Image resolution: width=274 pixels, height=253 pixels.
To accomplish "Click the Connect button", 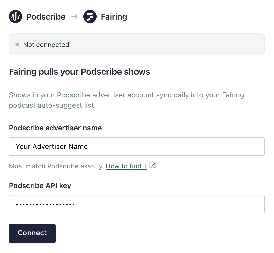I will 32,233.
